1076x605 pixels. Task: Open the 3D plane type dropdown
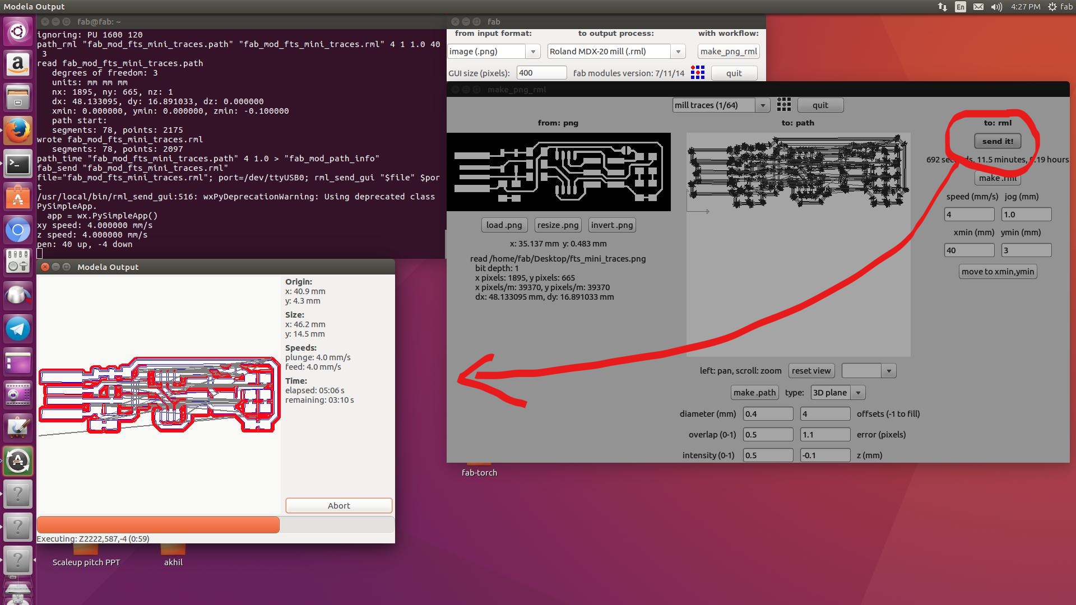pos(857,393)
